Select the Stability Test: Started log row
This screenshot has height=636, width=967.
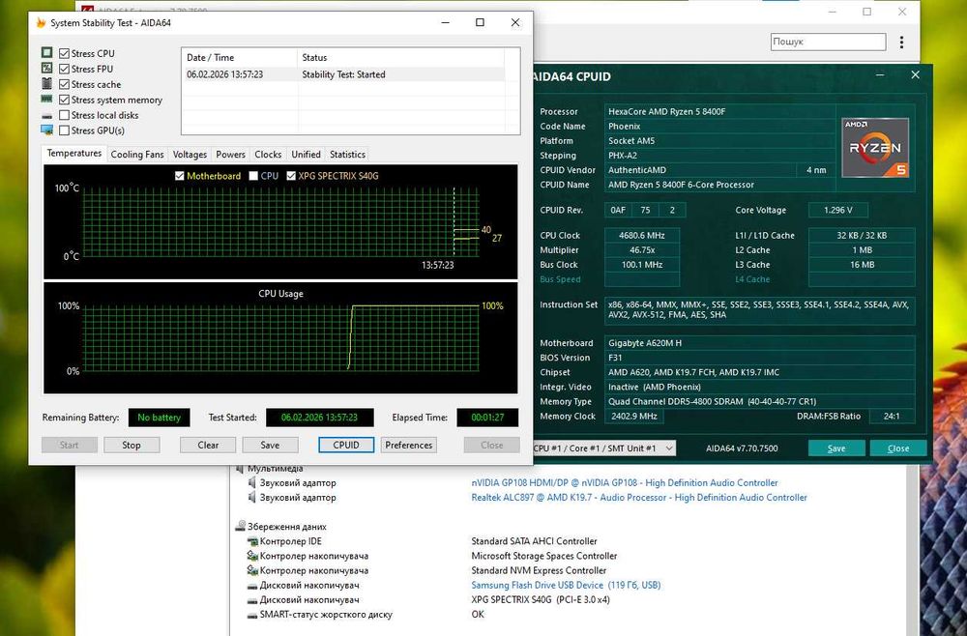(345, 74)
